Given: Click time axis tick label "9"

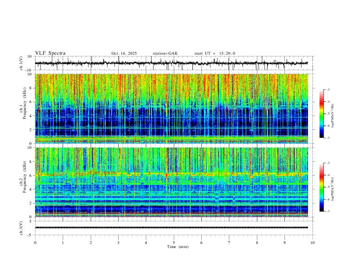Looking at the screenshot, I should (x=284, y=243).
